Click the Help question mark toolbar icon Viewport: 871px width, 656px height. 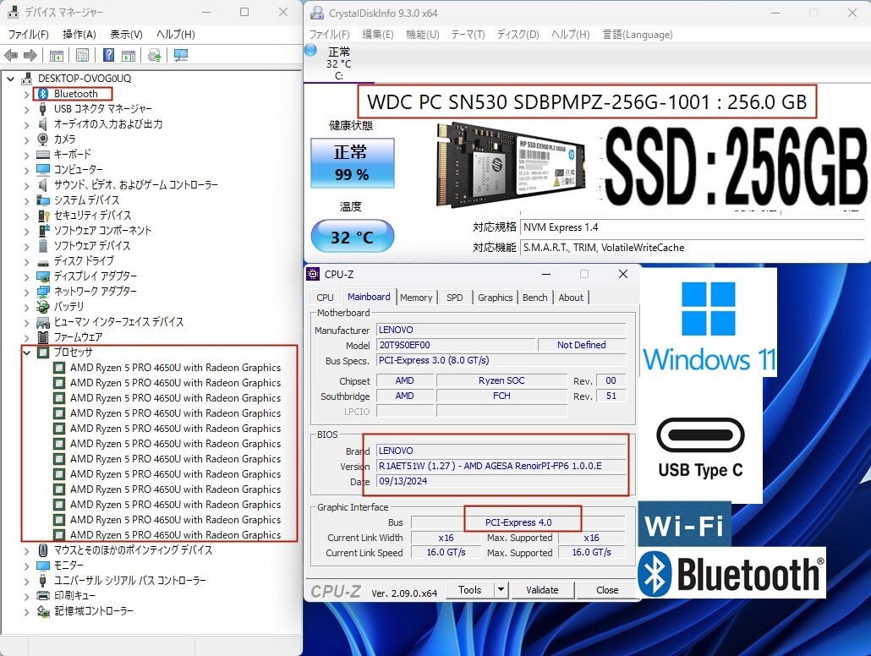coord(108,56)
